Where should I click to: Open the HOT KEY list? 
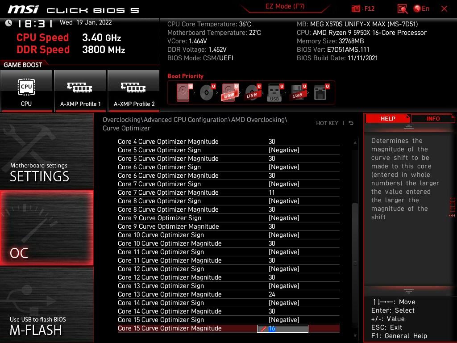[x=327, y=123]
